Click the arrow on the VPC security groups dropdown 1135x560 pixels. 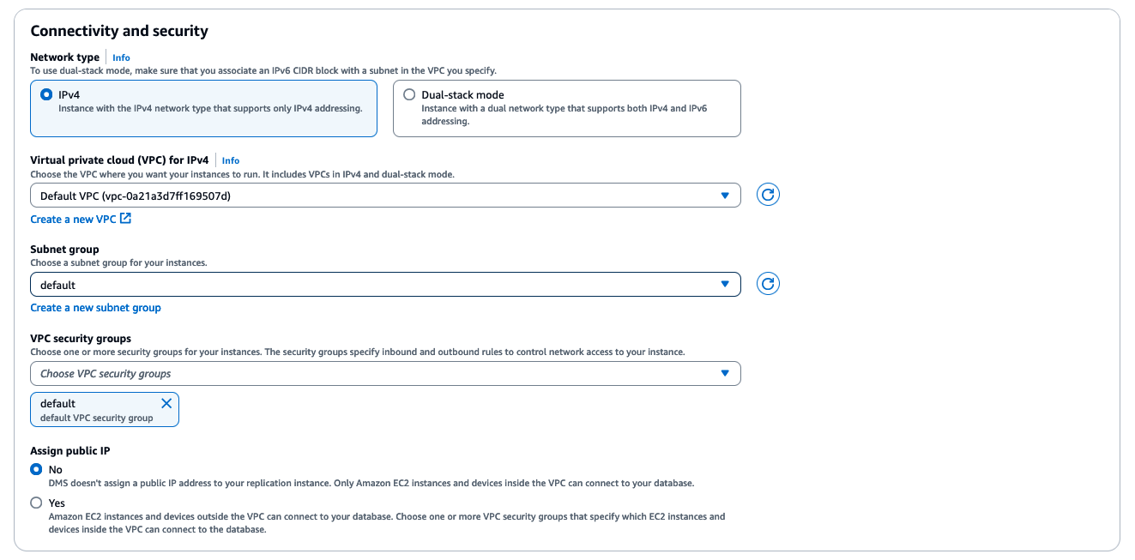point(725,373)
